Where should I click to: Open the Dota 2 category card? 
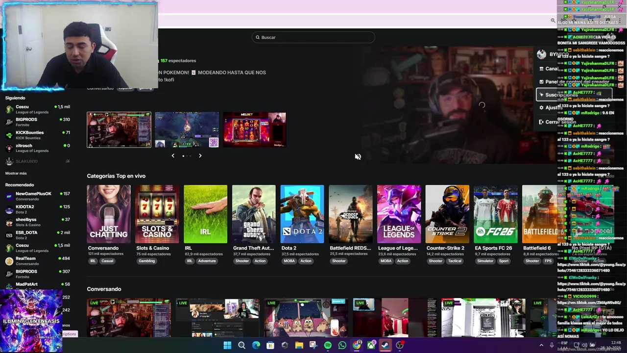pos(302,214)
